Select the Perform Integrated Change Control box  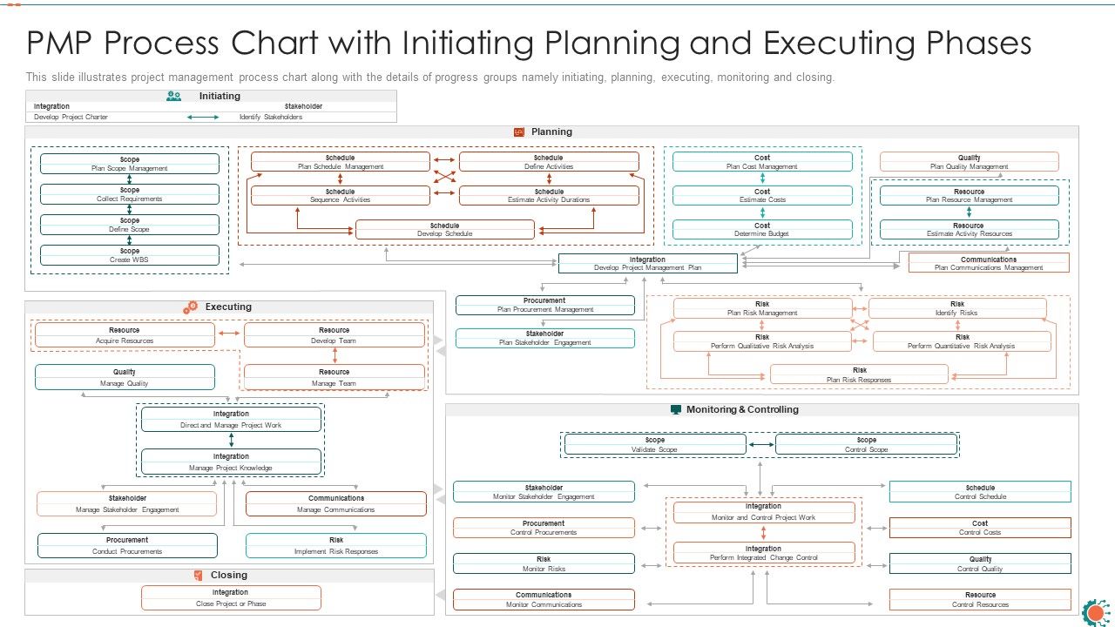[764, 553]
